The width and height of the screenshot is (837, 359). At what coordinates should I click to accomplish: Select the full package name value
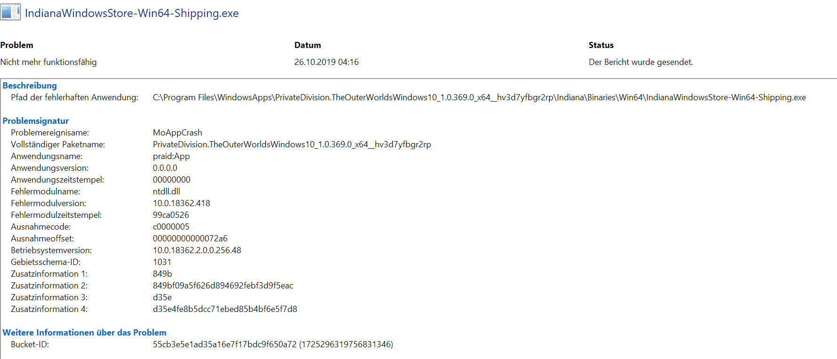(292, 144)
